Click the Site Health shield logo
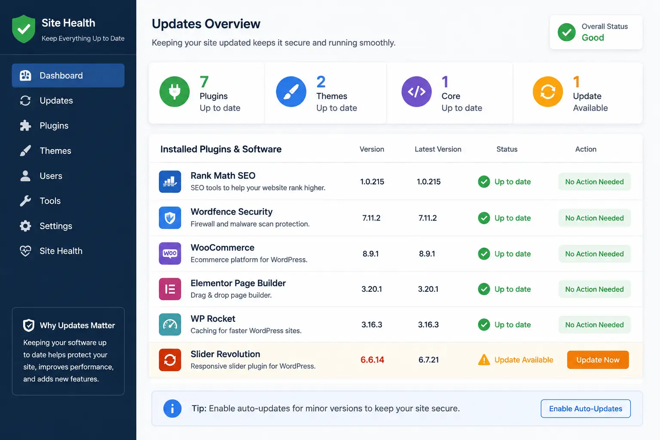This screenshot has height=440, width=660. 24,29
